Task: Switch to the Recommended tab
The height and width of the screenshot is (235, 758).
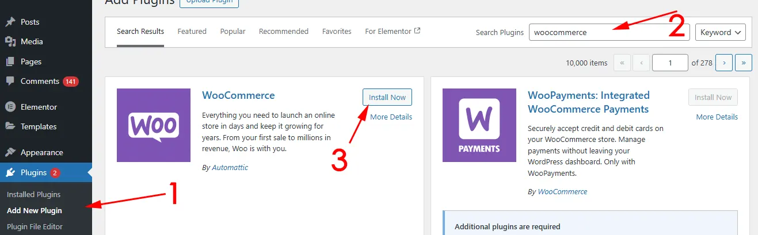Action: (x=284, y=32)
